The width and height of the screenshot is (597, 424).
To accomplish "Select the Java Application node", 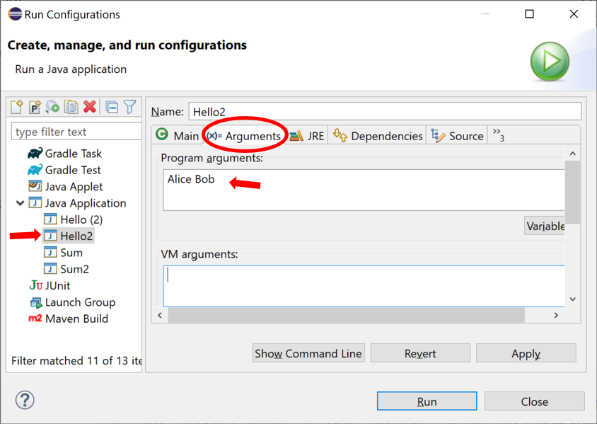I will pos(77,203).
